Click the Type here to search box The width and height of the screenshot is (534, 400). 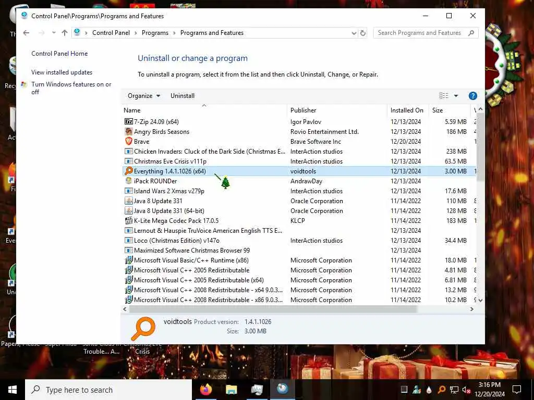(x=108, y=390)
